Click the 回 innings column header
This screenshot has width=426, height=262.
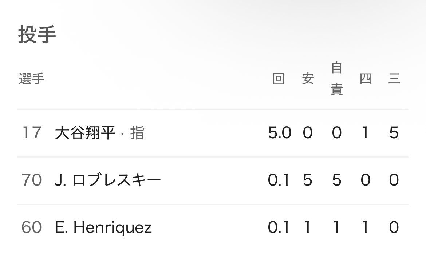[279, 79]
